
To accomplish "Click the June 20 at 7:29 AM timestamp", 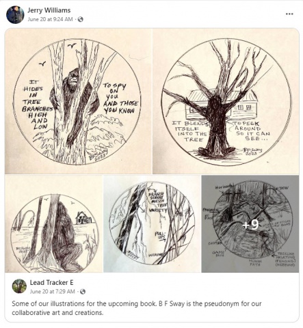I will tap(53, 292).
